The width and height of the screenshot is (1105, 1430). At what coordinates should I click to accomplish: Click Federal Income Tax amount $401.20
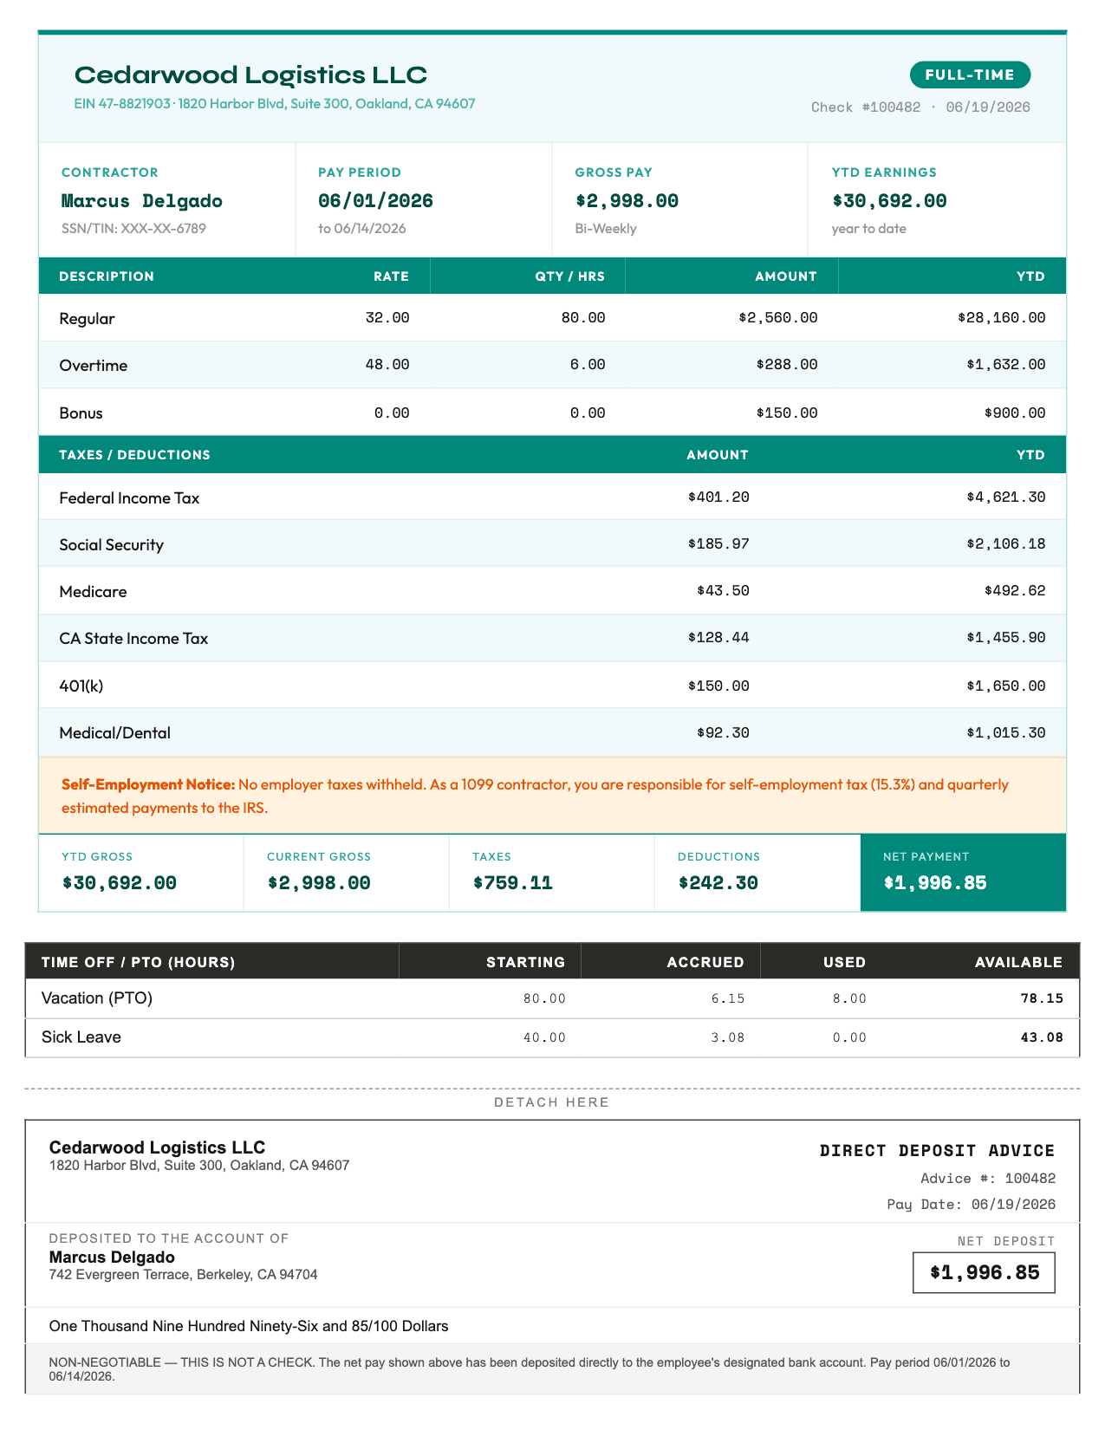point(718,497)
